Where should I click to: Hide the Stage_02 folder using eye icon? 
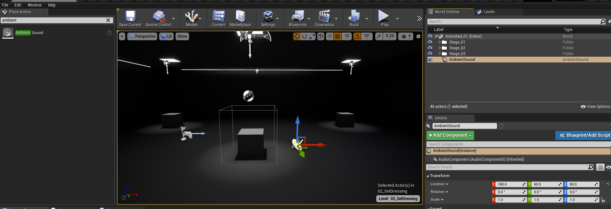(x=430, y=48)
